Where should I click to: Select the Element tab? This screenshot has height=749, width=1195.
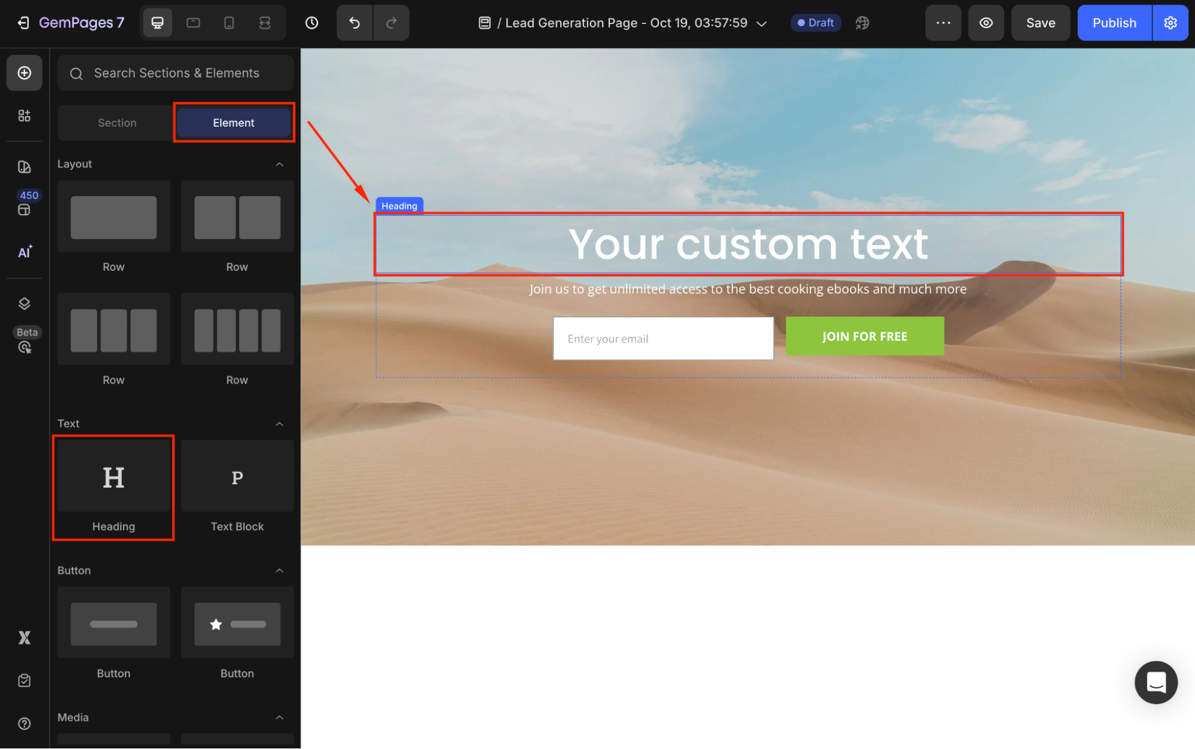click(x=234, y=123)
